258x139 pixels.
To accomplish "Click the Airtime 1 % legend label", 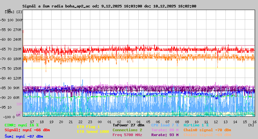I will 196,125.
